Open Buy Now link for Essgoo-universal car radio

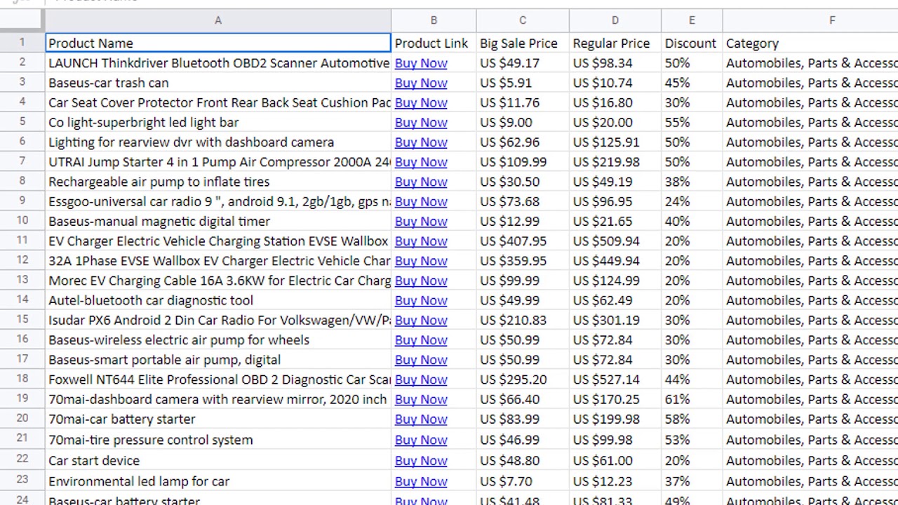[421, 201]
